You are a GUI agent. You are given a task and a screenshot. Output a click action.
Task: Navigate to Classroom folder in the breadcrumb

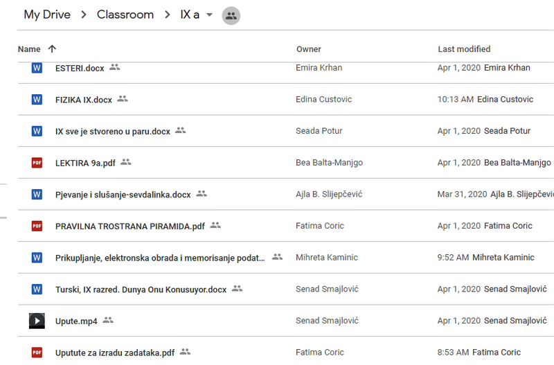[x=125, y=15]
